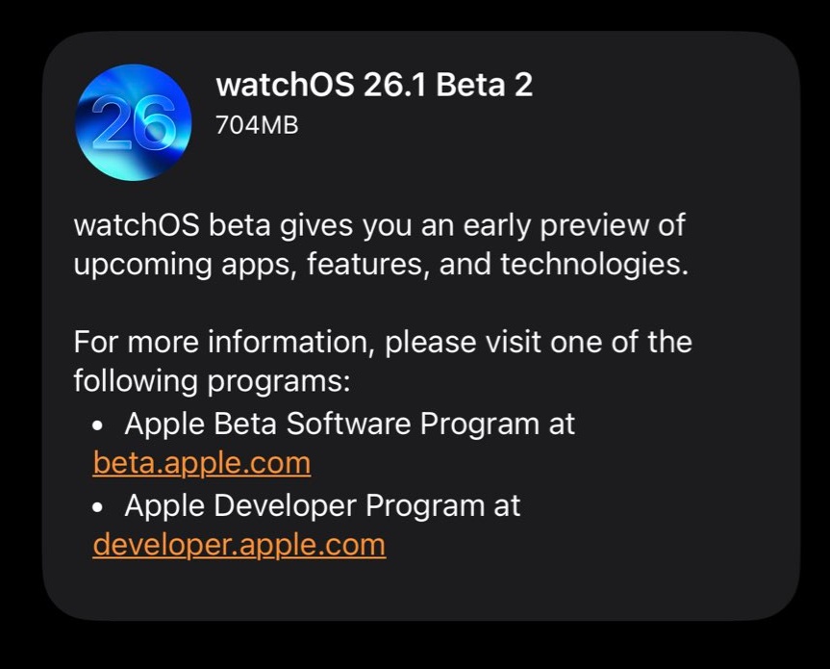The width and height of the screenshot is (830, 669).
Task: Open the developer.apple.com link
Action: (x=239, y=545)
